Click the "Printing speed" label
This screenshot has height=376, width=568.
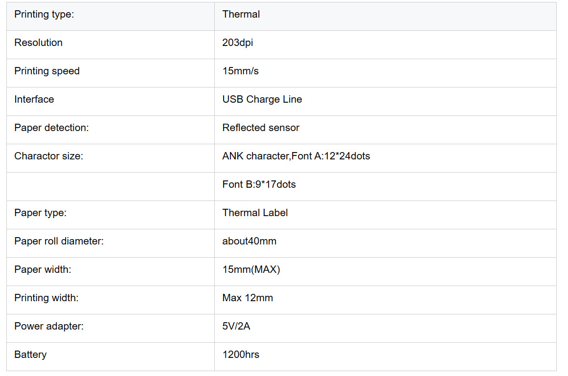[47, 71]
